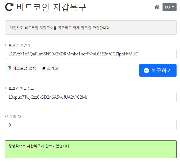The height and width of the screenshot is (162, 180).
Task: Click the green result message textarea
Action: [x=91, y=149]
